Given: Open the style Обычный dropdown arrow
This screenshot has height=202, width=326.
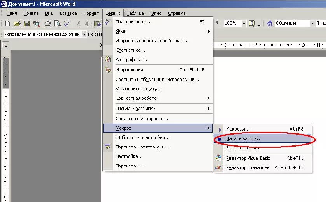Looking at the screenshot, I should (x=312, y=23).
